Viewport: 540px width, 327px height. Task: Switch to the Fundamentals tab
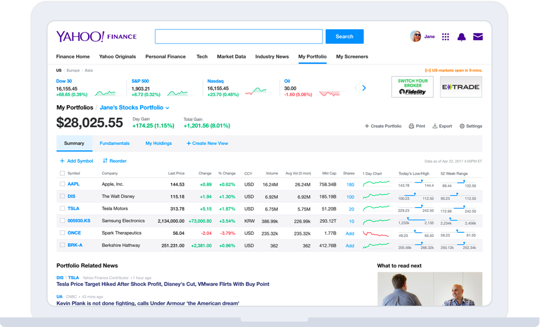click(x=115, y=143)
